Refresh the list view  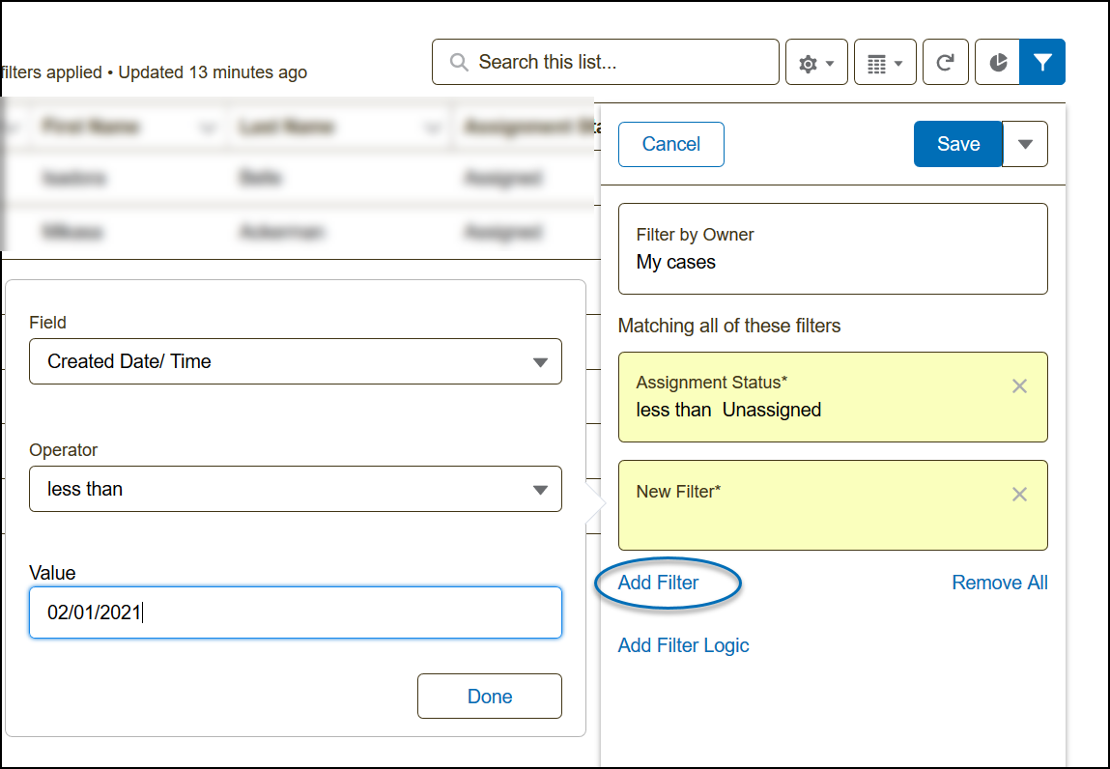[x=946, y=63]
